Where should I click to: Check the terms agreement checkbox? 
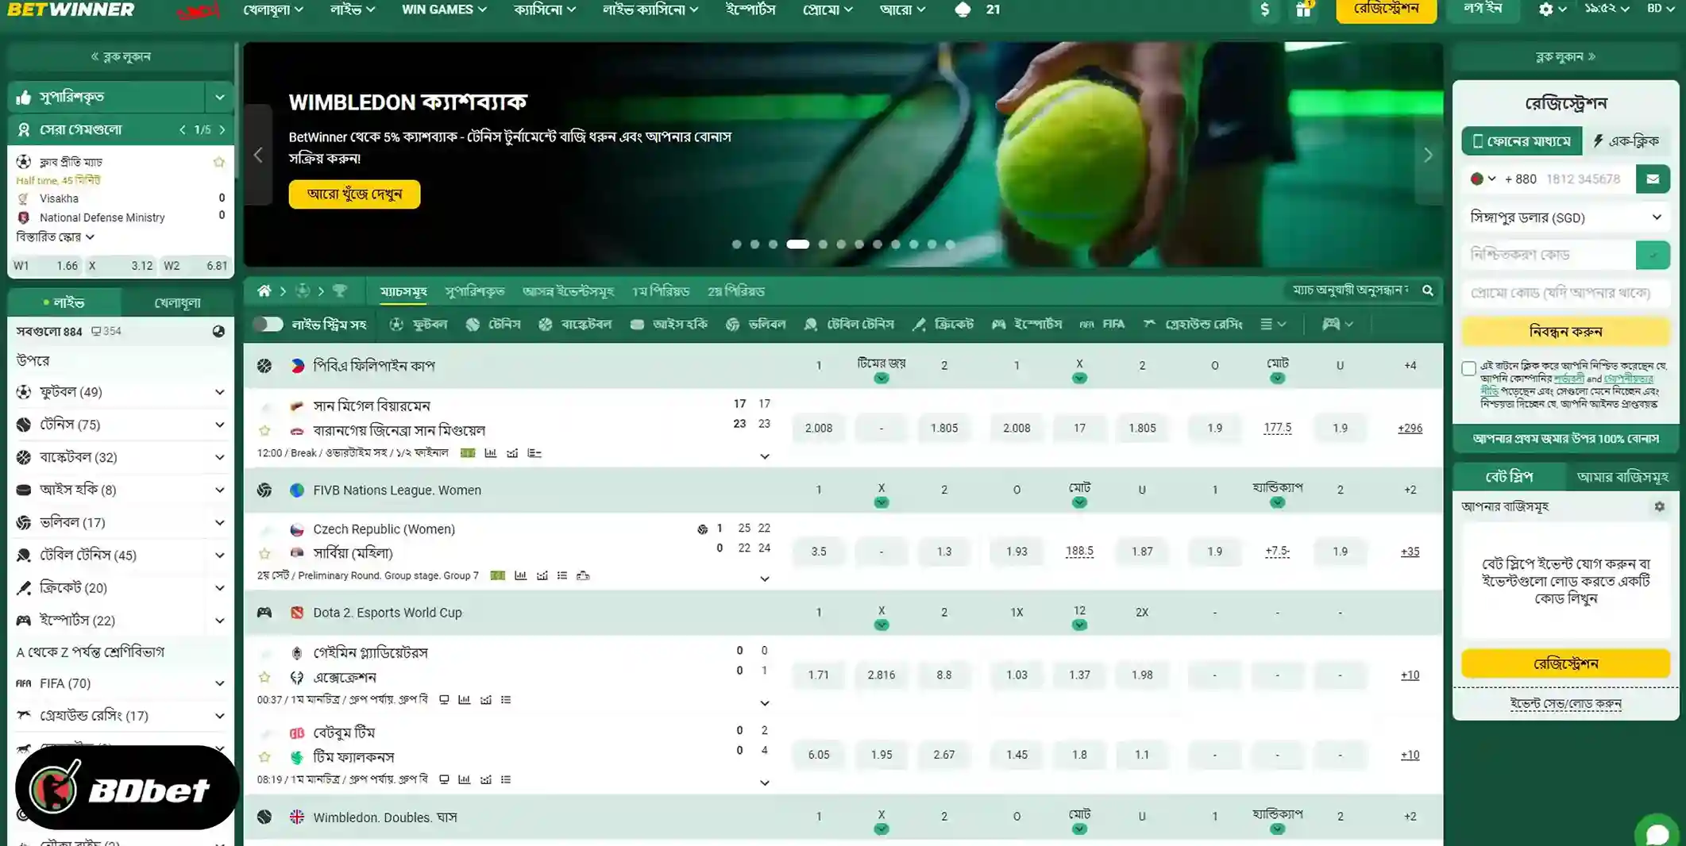point(1468,368)
